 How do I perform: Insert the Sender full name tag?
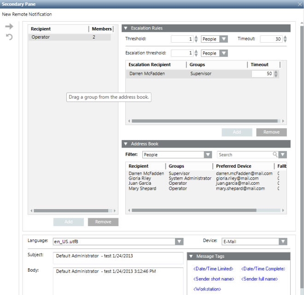click(259, 279)
